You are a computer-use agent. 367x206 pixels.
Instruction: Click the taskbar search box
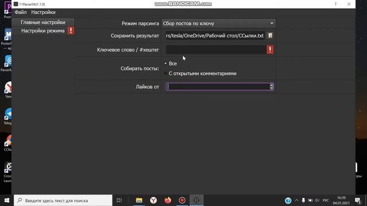(63, 200)
